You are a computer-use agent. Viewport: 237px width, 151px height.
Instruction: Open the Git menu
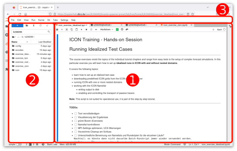coord(49,20)
